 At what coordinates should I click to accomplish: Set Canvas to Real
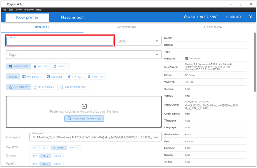click(x=45, y=156)
